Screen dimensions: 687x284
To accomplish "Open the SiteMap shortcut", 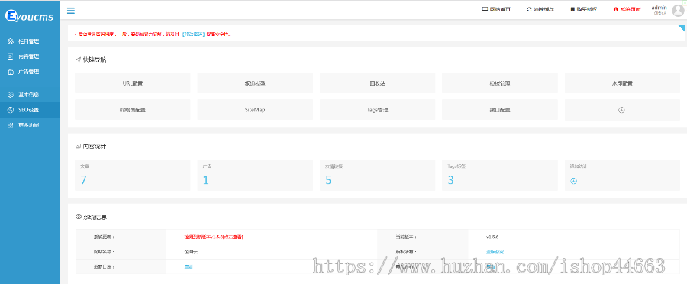I will 255,110.
